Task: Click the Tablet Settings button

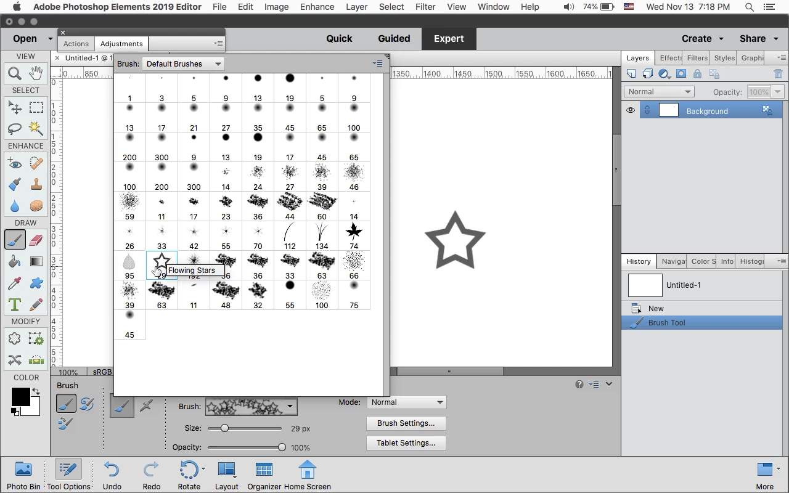Action: point(406,443)
